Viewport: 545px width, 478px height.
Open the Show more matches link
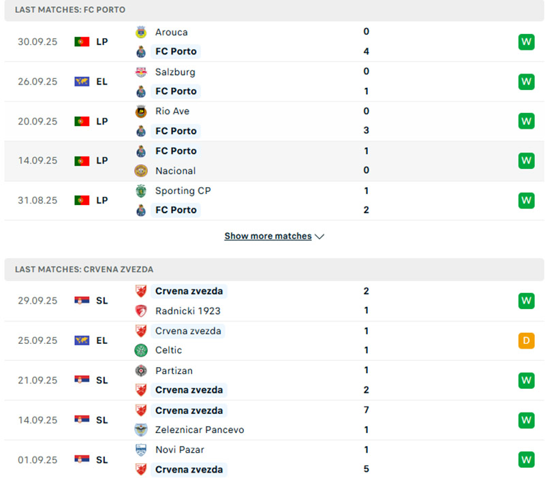point(268,236)
